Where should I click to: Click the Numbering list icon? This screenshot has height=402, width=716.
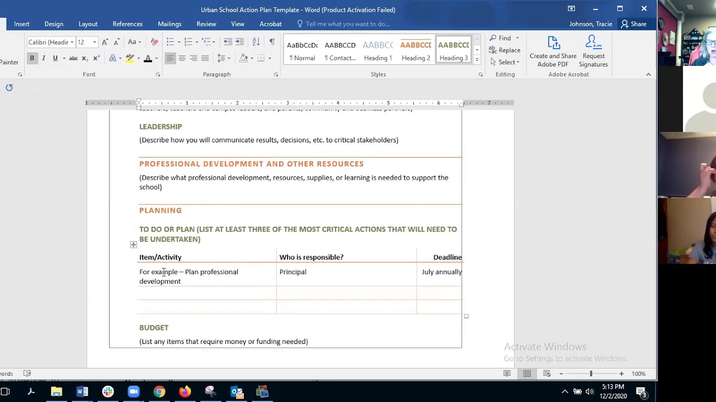188,42
